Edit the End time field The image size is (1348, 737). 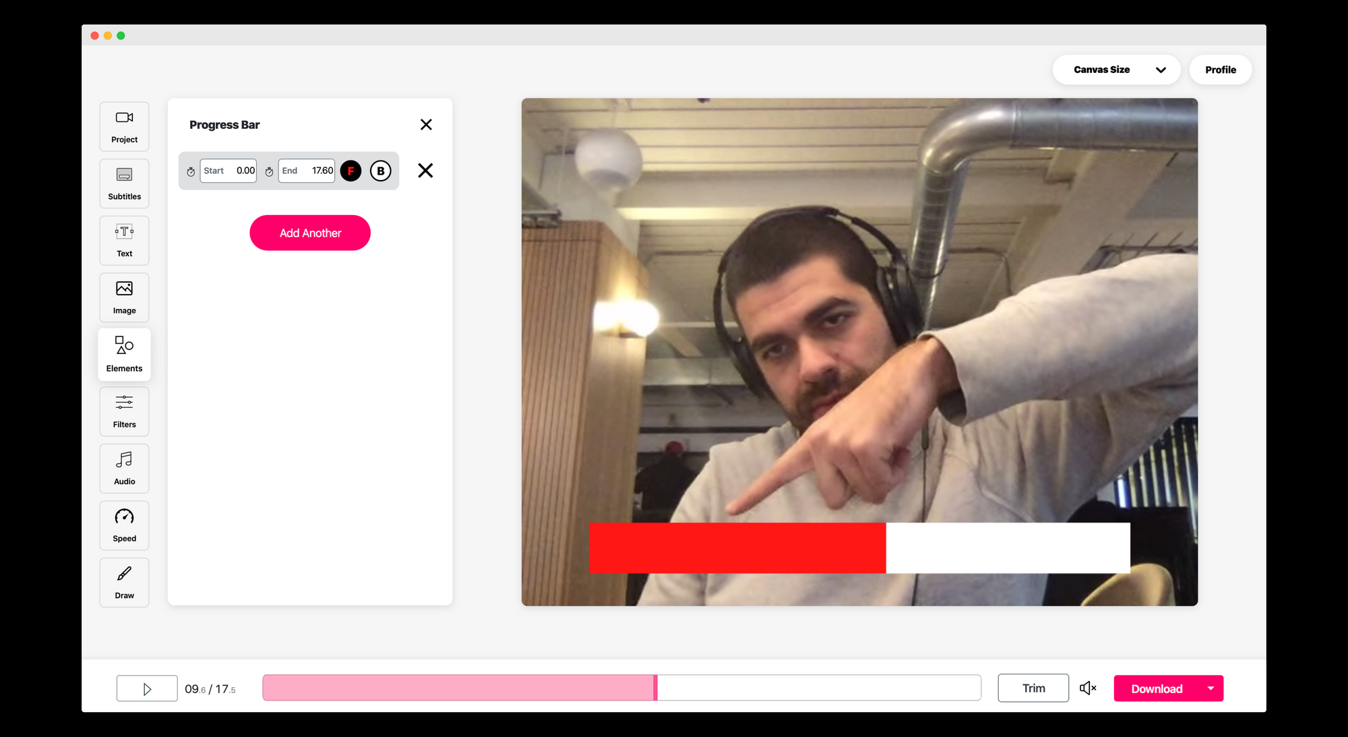click(307, 171)
